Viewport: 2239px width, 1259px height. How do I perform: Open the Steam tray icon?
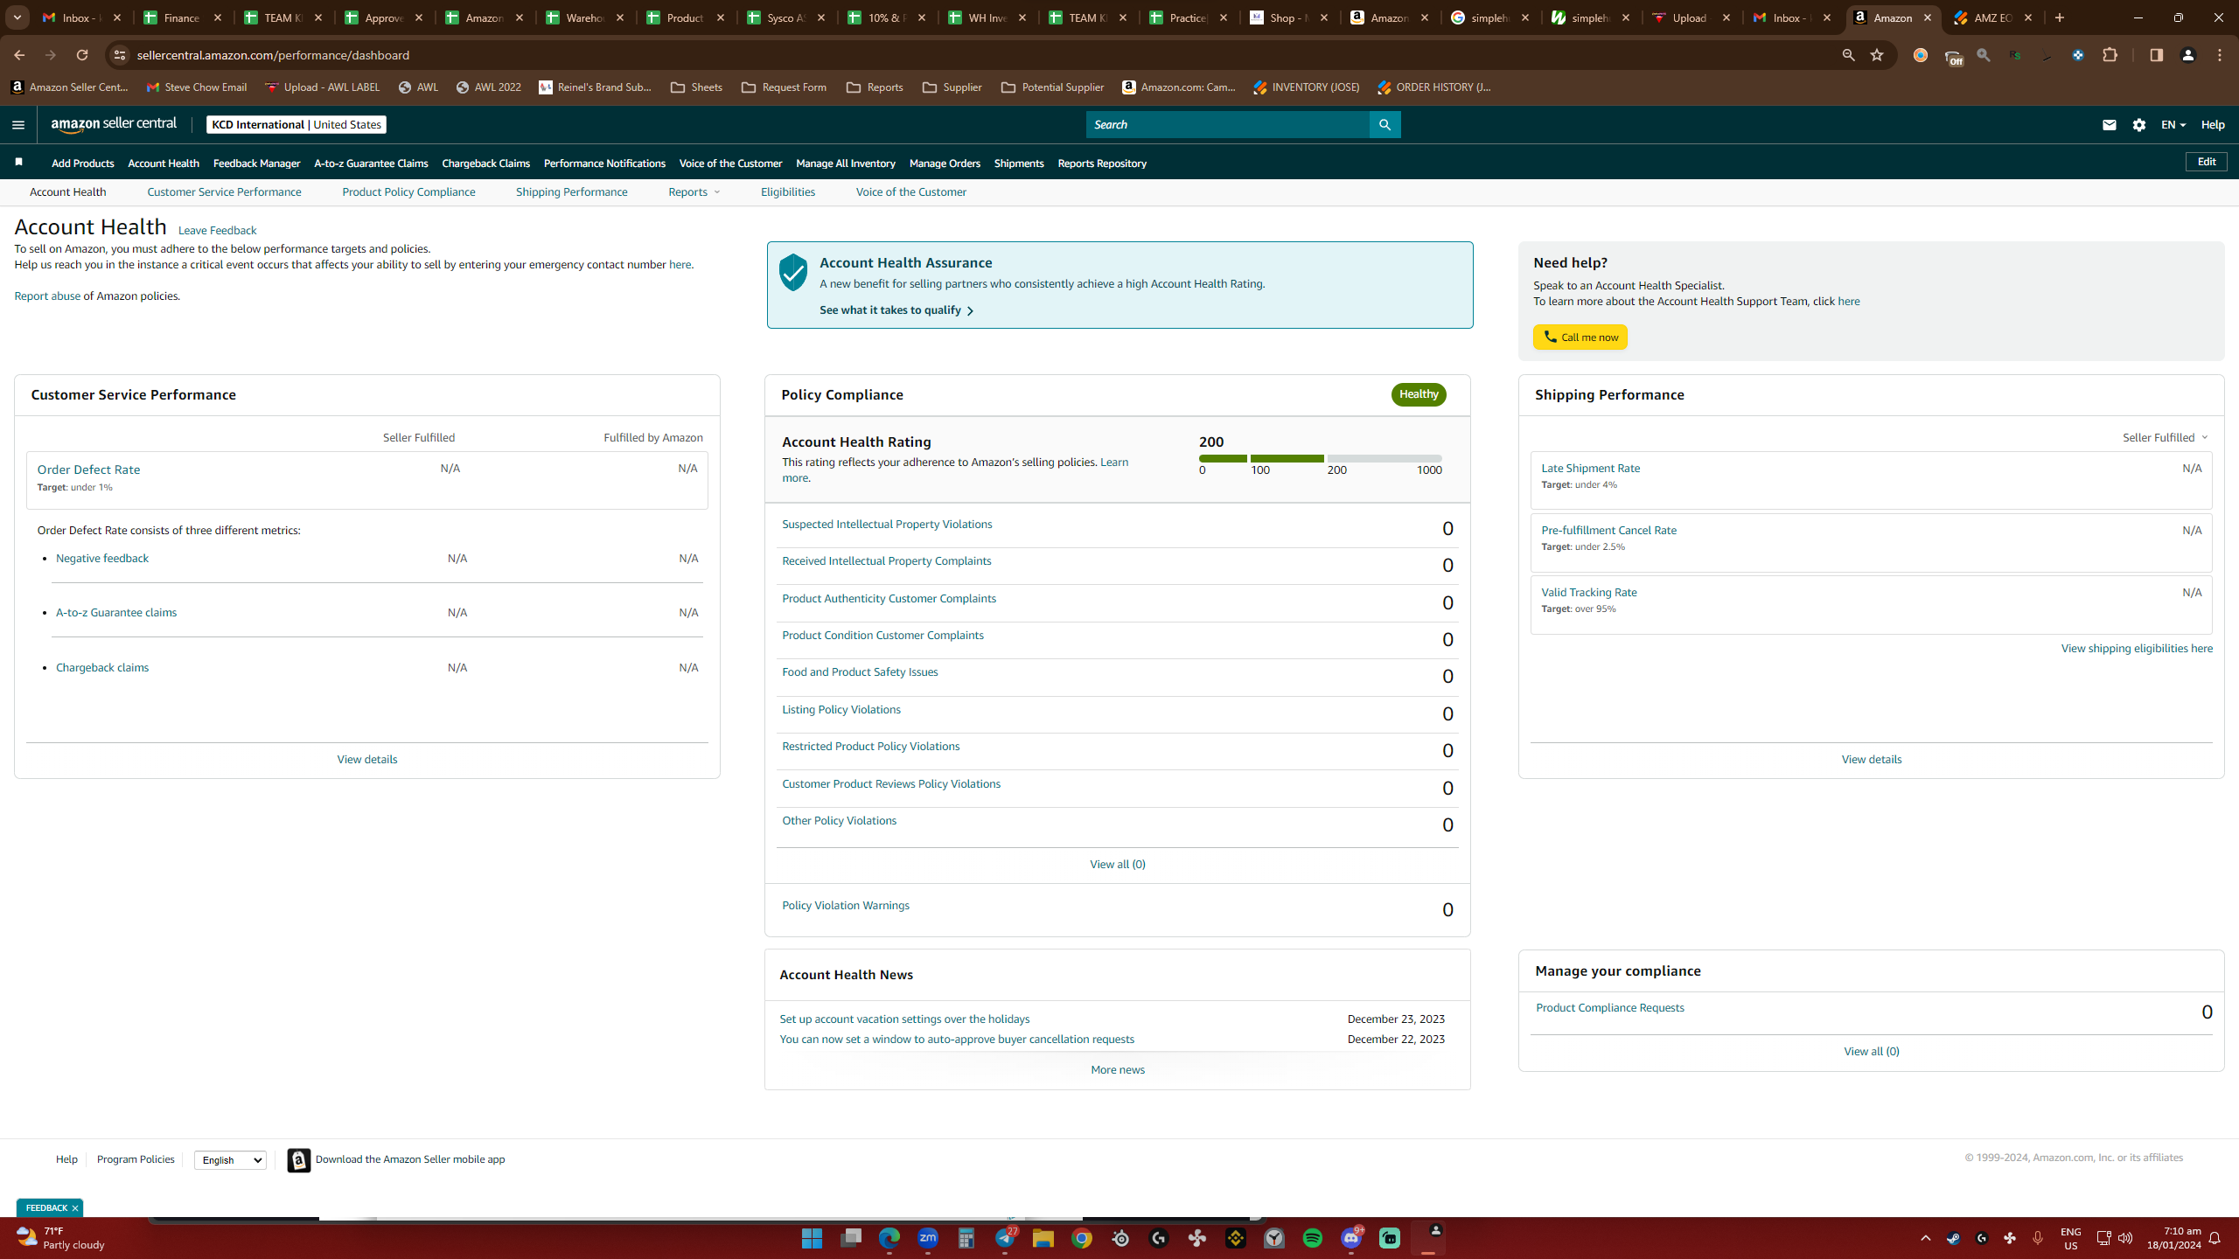point(1953,1238)
